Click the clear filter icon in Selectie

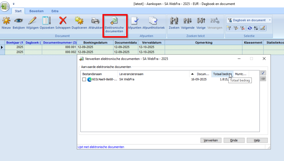[242, 28]
